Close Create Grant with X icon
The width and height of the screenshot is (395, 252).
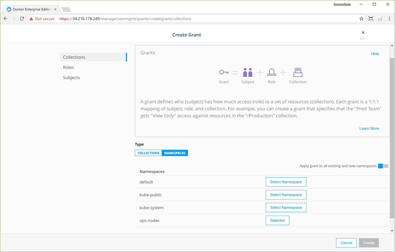tap(363, 32)
